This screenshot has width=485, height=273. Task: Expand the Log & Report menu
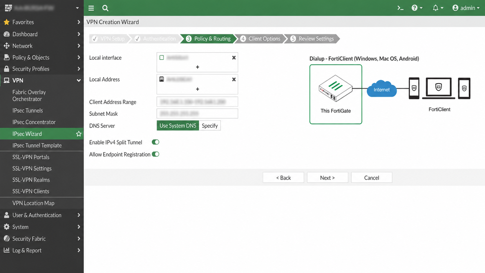pyautogui.click(x=42, y=250)
